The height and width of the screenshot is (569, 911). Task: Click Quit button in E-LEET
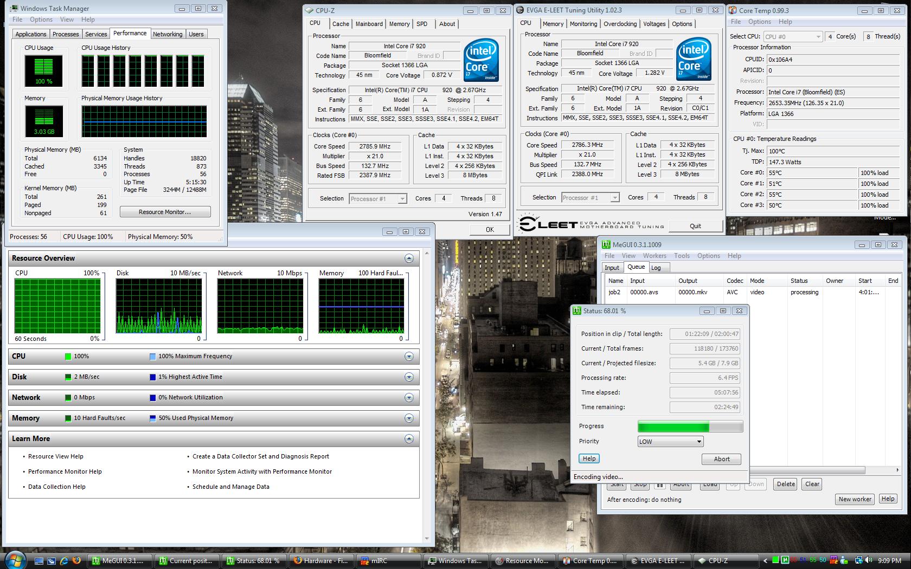pyautogui.click(x=695, y=226)
